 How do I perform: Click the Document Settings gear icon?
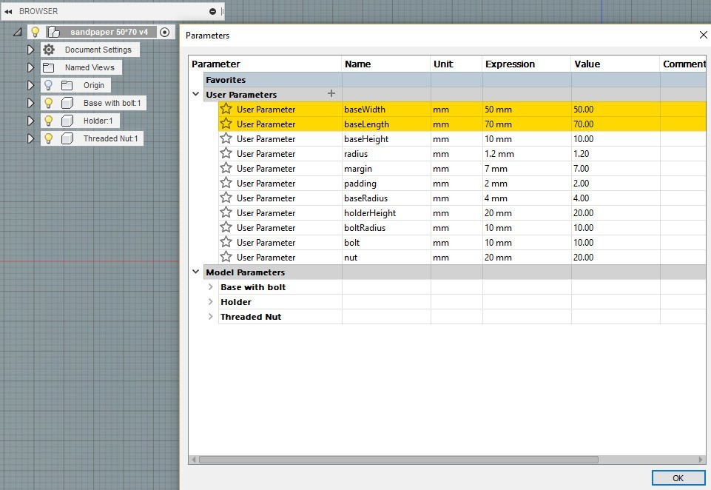pyautogui.click(x=49, y=50)
